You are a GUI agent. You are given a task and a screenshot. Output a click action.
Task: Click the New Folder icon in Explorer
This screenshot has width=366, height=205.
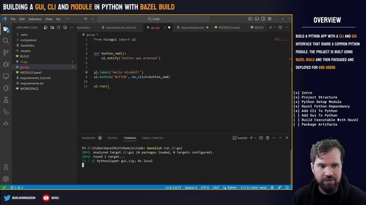52,27
